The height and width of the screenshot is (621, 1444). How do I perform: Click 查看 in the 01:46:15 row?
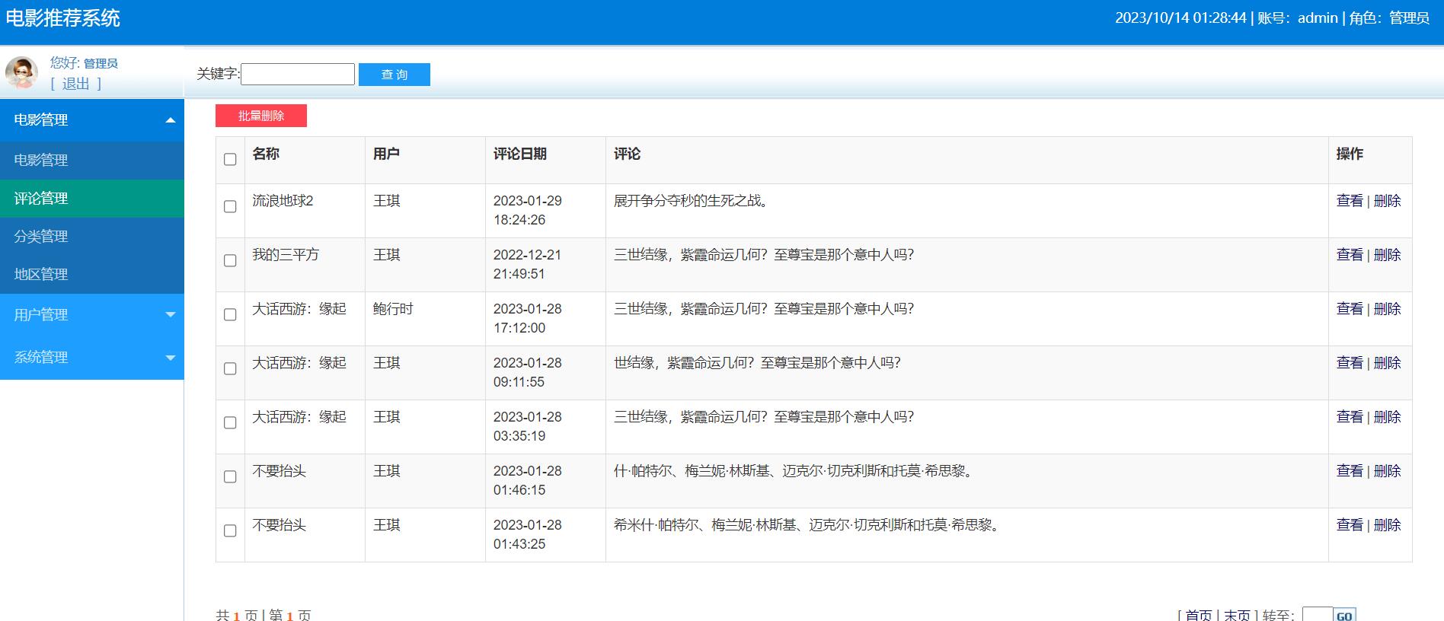tap(1350, 471)
